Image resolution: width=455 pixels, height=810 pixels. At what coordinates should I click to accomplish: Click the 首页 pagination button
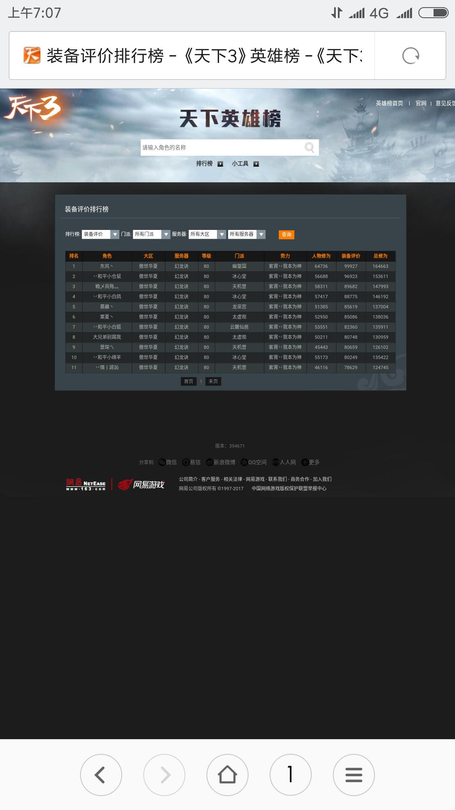pyautogui.click(x=189, y=381)
